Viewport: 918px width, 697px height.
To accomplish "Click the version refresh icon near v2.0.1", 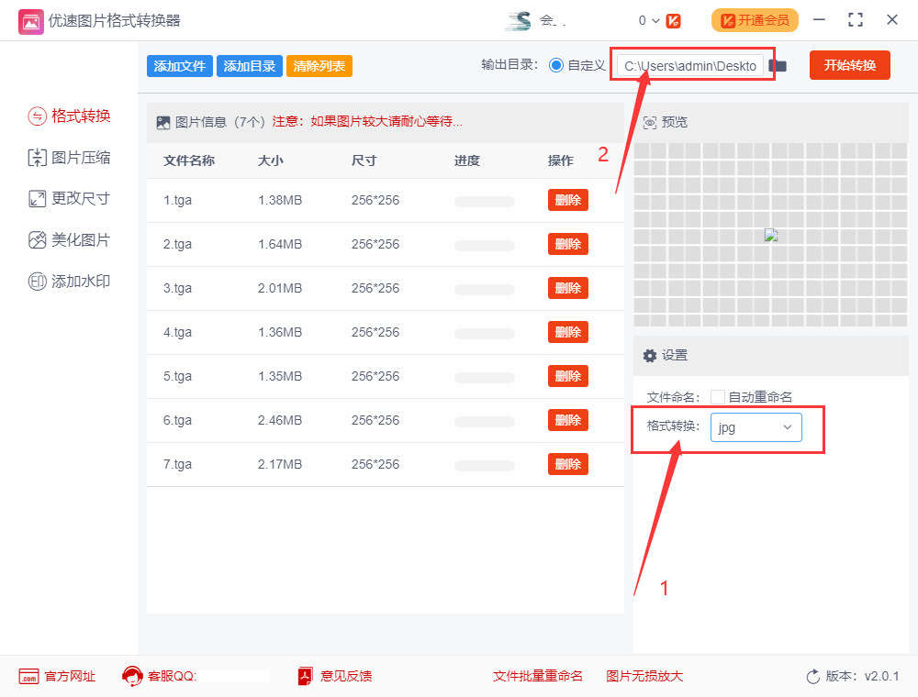I will click(x=814, y=676).
